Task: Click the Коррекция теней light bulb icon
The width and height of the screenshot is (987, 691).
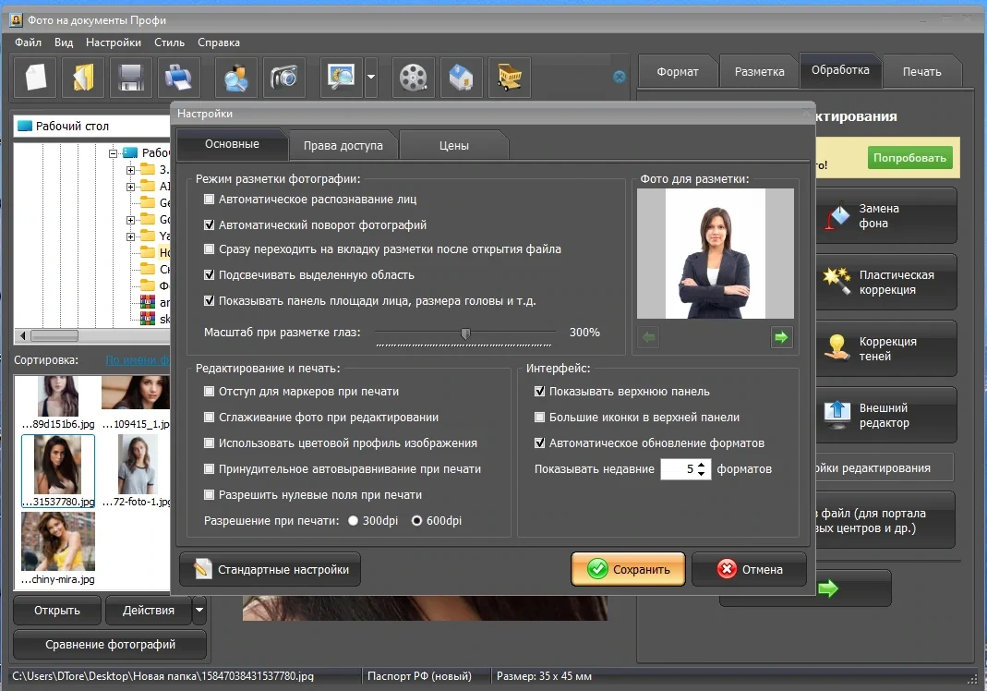Action: (837, 347)
